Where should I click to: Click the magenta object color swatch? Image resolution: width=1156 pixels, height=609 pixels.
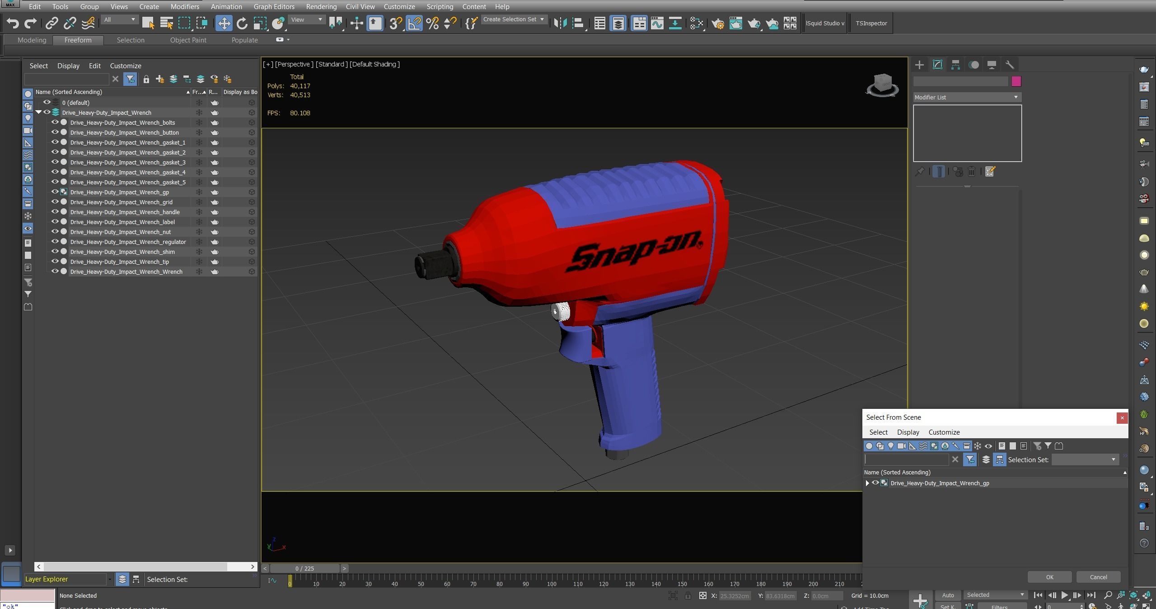(1016, 81)
